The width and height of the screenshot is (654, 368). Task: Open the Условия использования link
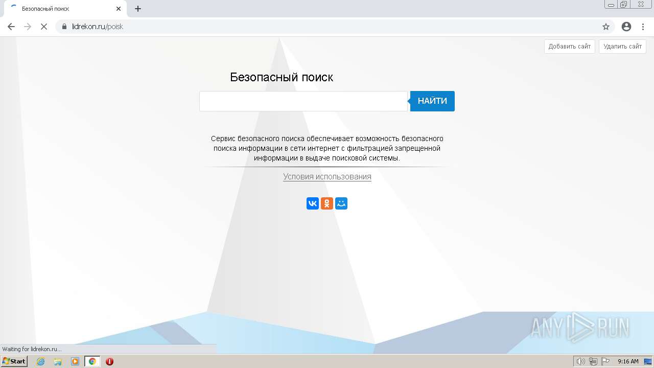click(327, 176)
